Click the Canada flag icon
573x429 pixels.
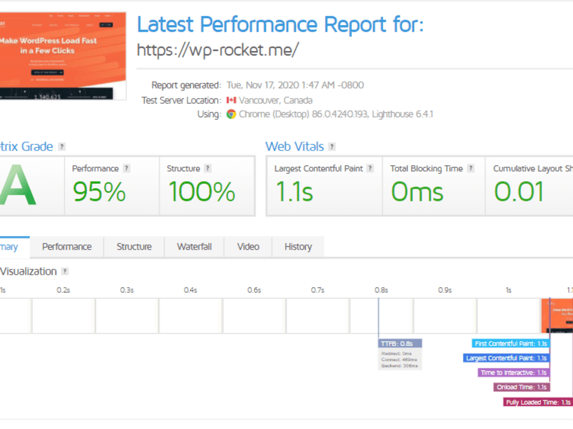click(231, 100)
